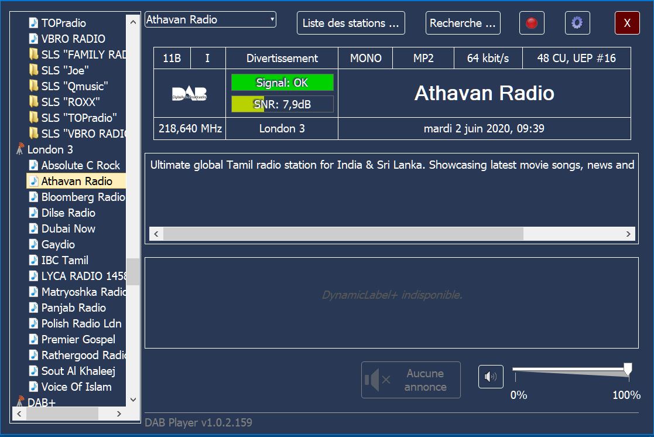
Task: Click the music note icon next to Gaydio
Action: pyautogui.click(x=33, y=244)
